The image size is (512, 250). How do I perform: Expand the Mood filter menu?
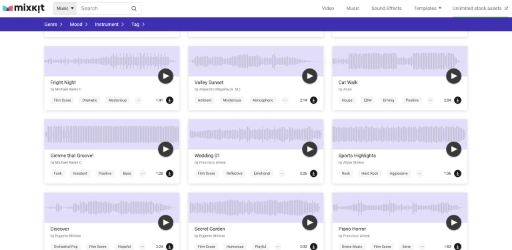[x=79, y=25]
